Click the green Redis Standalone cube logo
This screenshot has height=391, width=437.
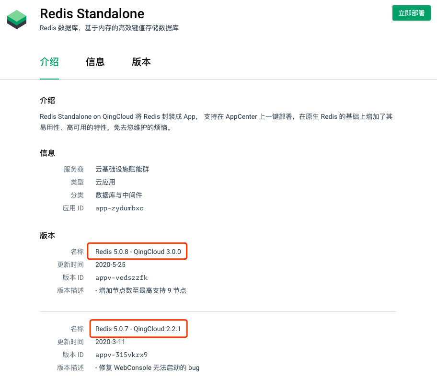pyautogui.click(x=17, y=20)
